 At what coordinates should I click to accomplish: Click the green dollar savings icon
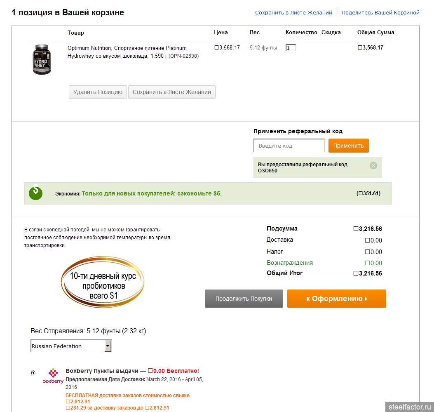(x=36, y=192)
